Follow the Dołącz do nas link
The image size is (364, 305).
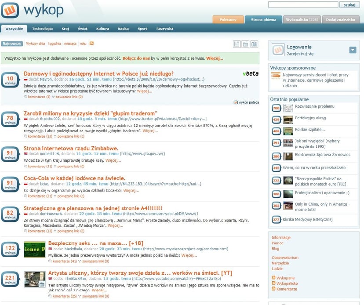tap(136, 58)
